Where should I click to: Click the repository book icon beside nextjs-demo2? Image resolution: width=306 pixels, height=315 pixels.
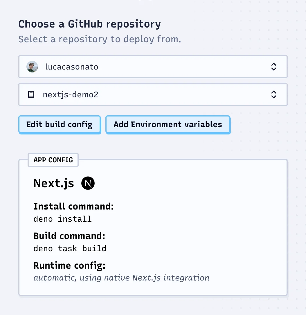coord(31,94)
